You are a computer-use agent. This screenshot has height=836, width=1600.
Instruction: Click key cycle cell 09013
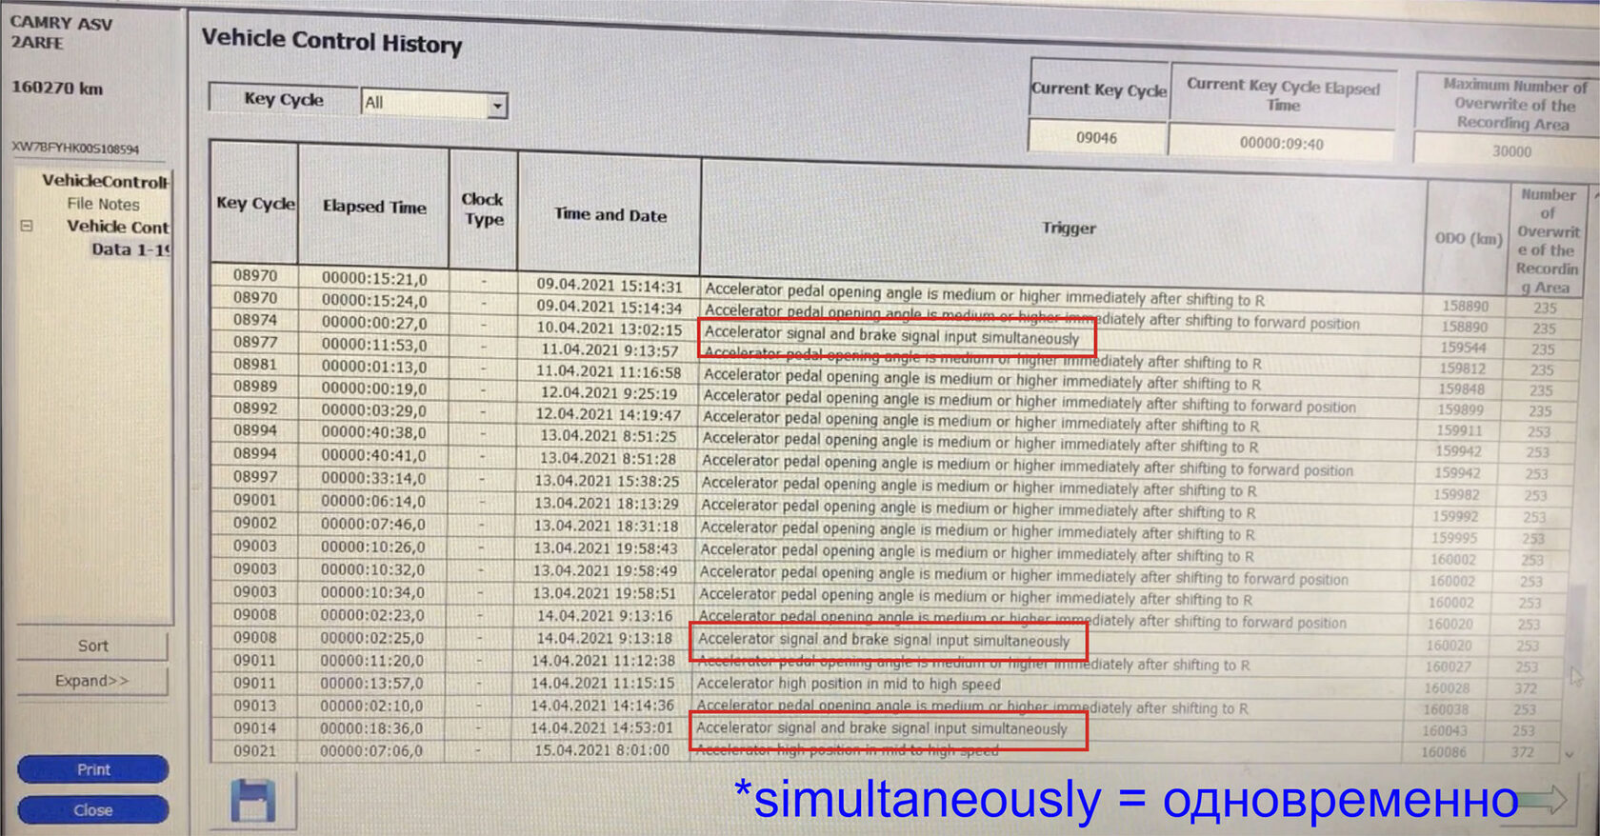254,706
